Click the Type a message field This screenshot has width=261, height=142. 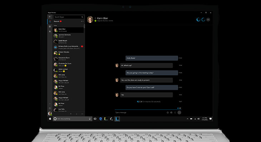point(140,113)
